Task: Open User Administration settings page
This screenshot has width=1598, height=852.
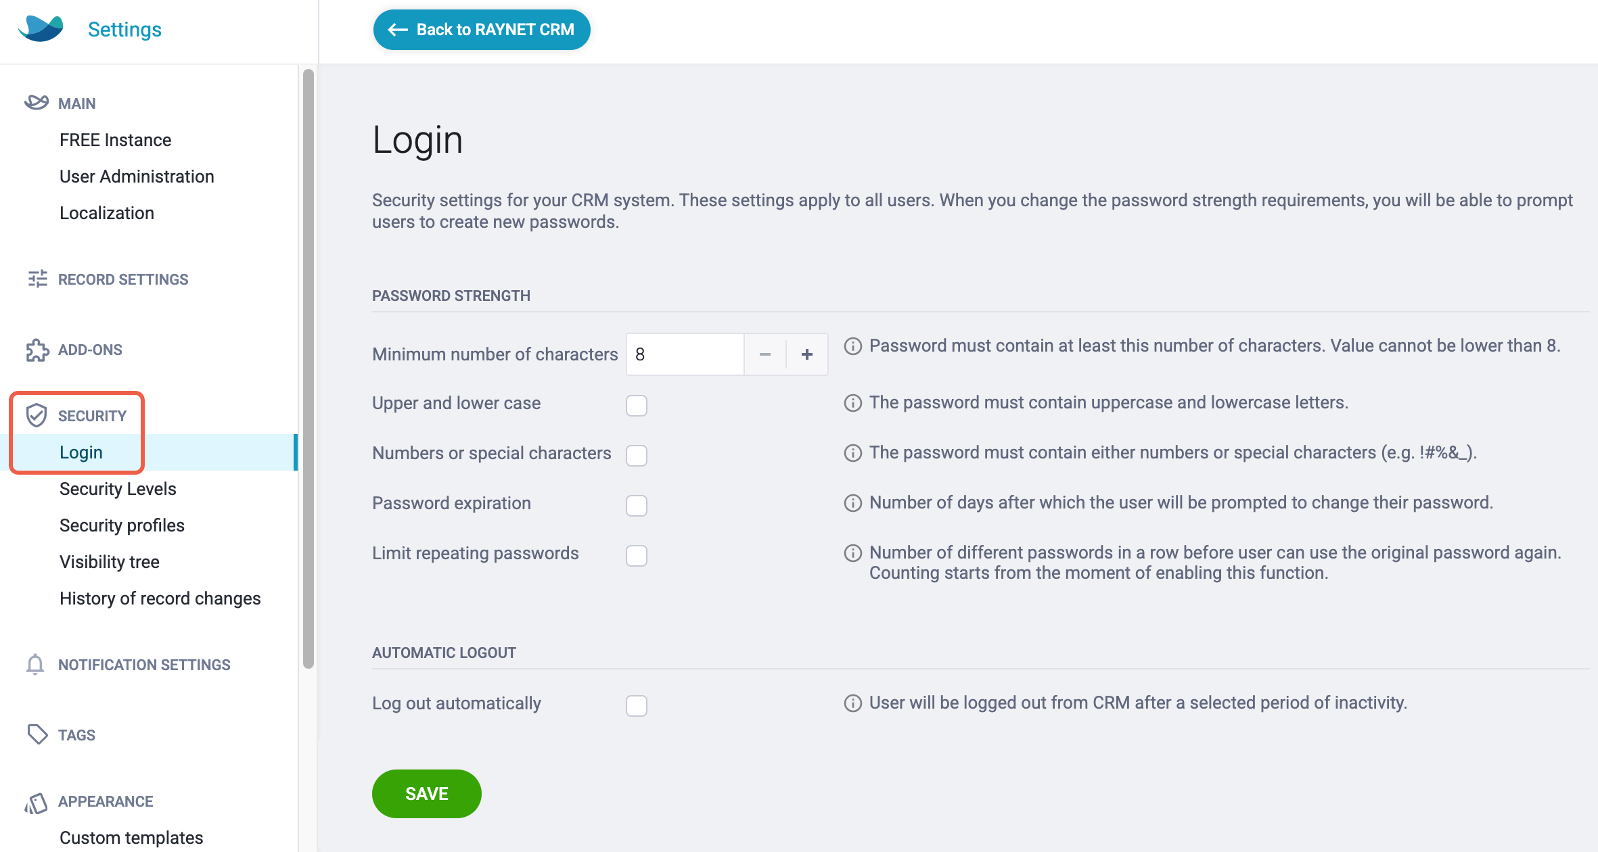Action: pos(137,176)
